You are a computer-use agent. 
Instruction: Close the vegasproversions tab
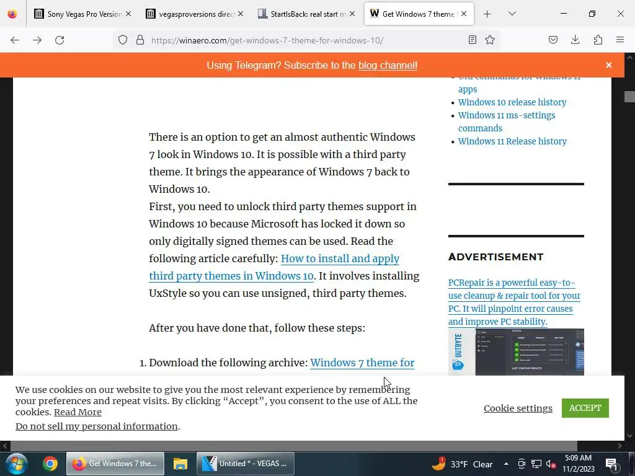[241, 14]
